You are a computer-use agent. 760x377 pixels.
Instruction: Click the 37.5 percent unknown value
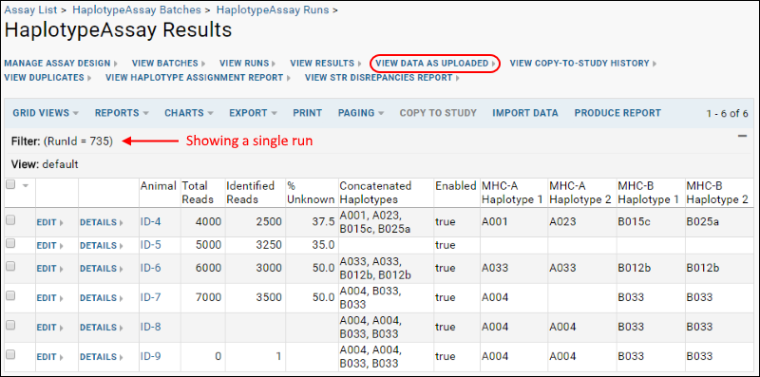pos(323,222)
